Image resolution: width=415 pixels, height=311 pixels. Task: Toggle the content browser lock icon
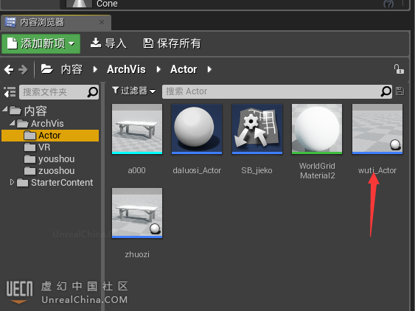click(399, 69)
